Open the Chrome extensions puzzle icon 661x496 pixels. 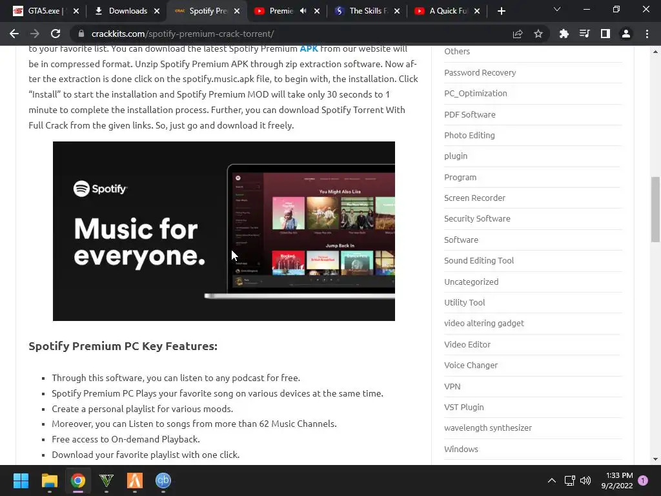[564, 34]
